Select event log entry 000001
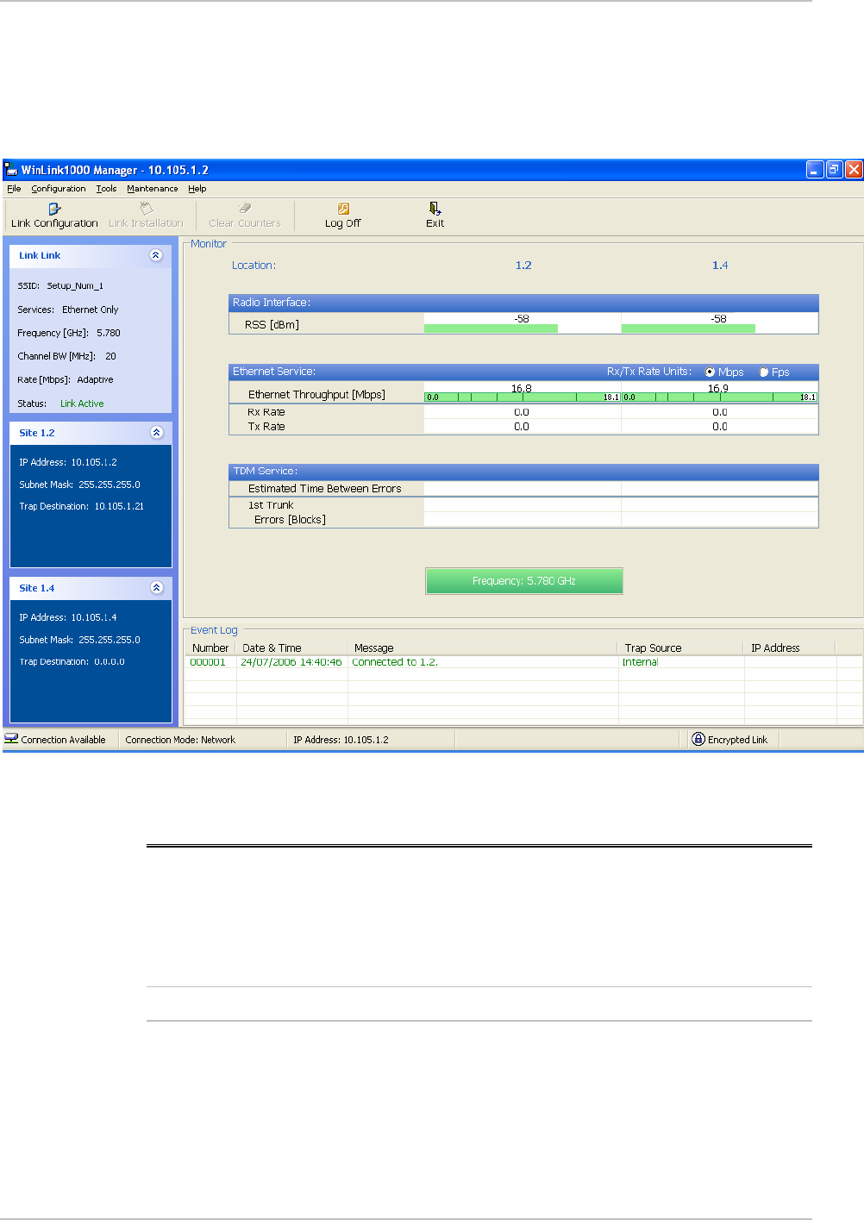Screen dimensions: 864x1220 click(x=208, y=662)
